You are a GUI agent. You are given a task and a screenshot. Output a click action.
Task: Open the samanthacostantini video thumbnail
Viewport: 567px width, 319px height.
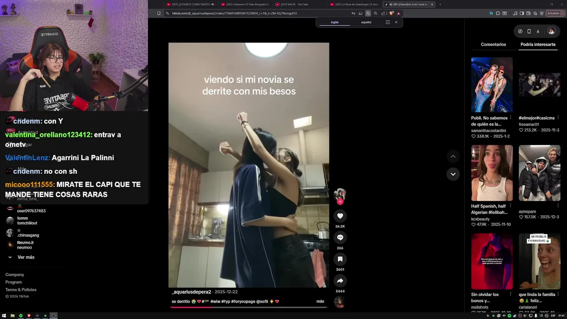[492, 85]
